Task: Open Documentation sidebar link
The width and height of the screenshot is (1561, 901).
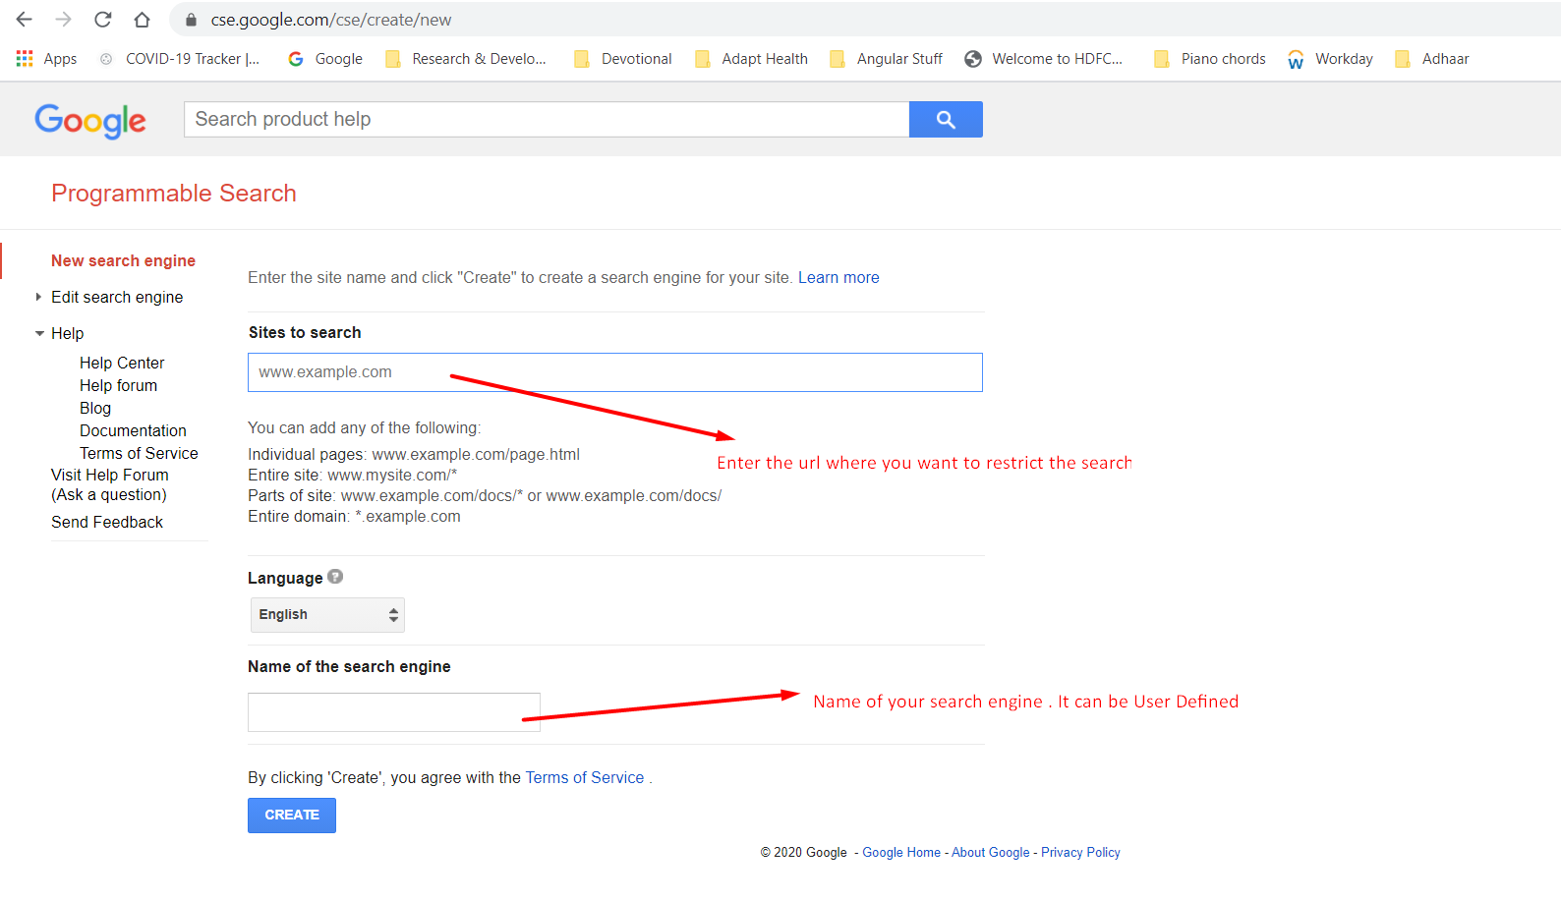Action: [133, 430]
